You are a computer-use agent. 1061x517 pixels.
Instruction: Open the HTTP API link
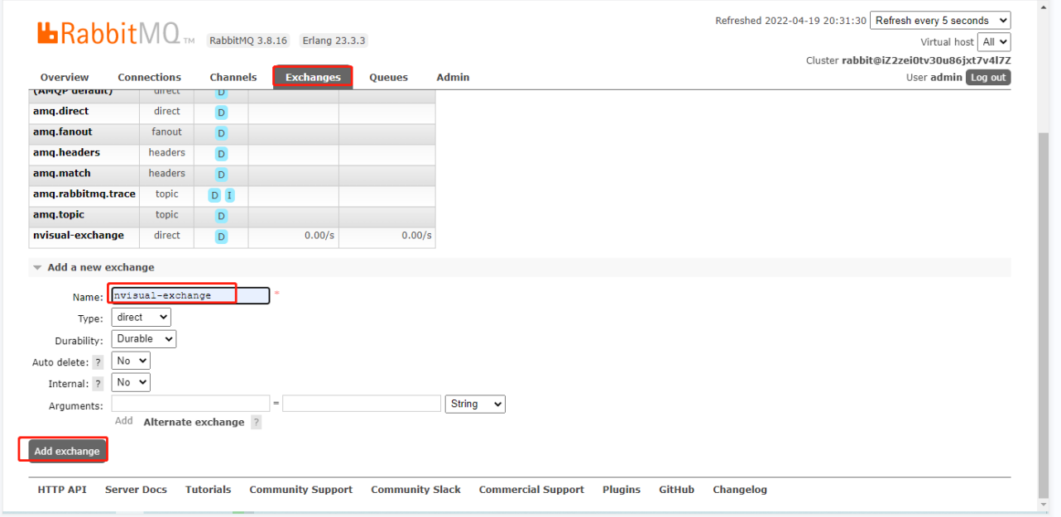62,490
